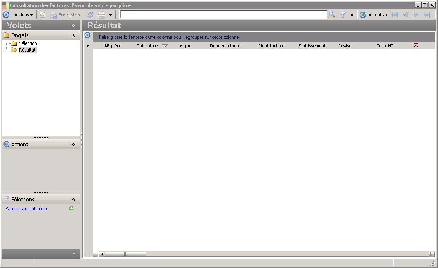Image resolution: width=438 pixels, height=268 pixels.
Task: Click the Donneur d'ordre column header
Action: pos(226,46)
